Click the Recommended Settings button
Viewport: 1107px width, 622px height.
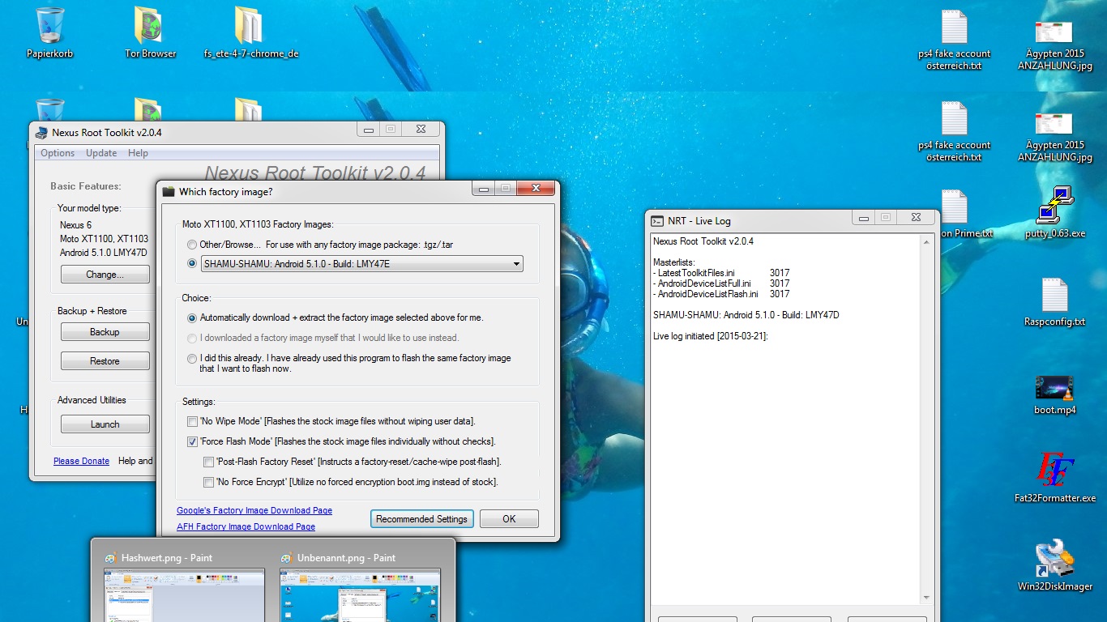pyautogui.click(x=421, y=519)
